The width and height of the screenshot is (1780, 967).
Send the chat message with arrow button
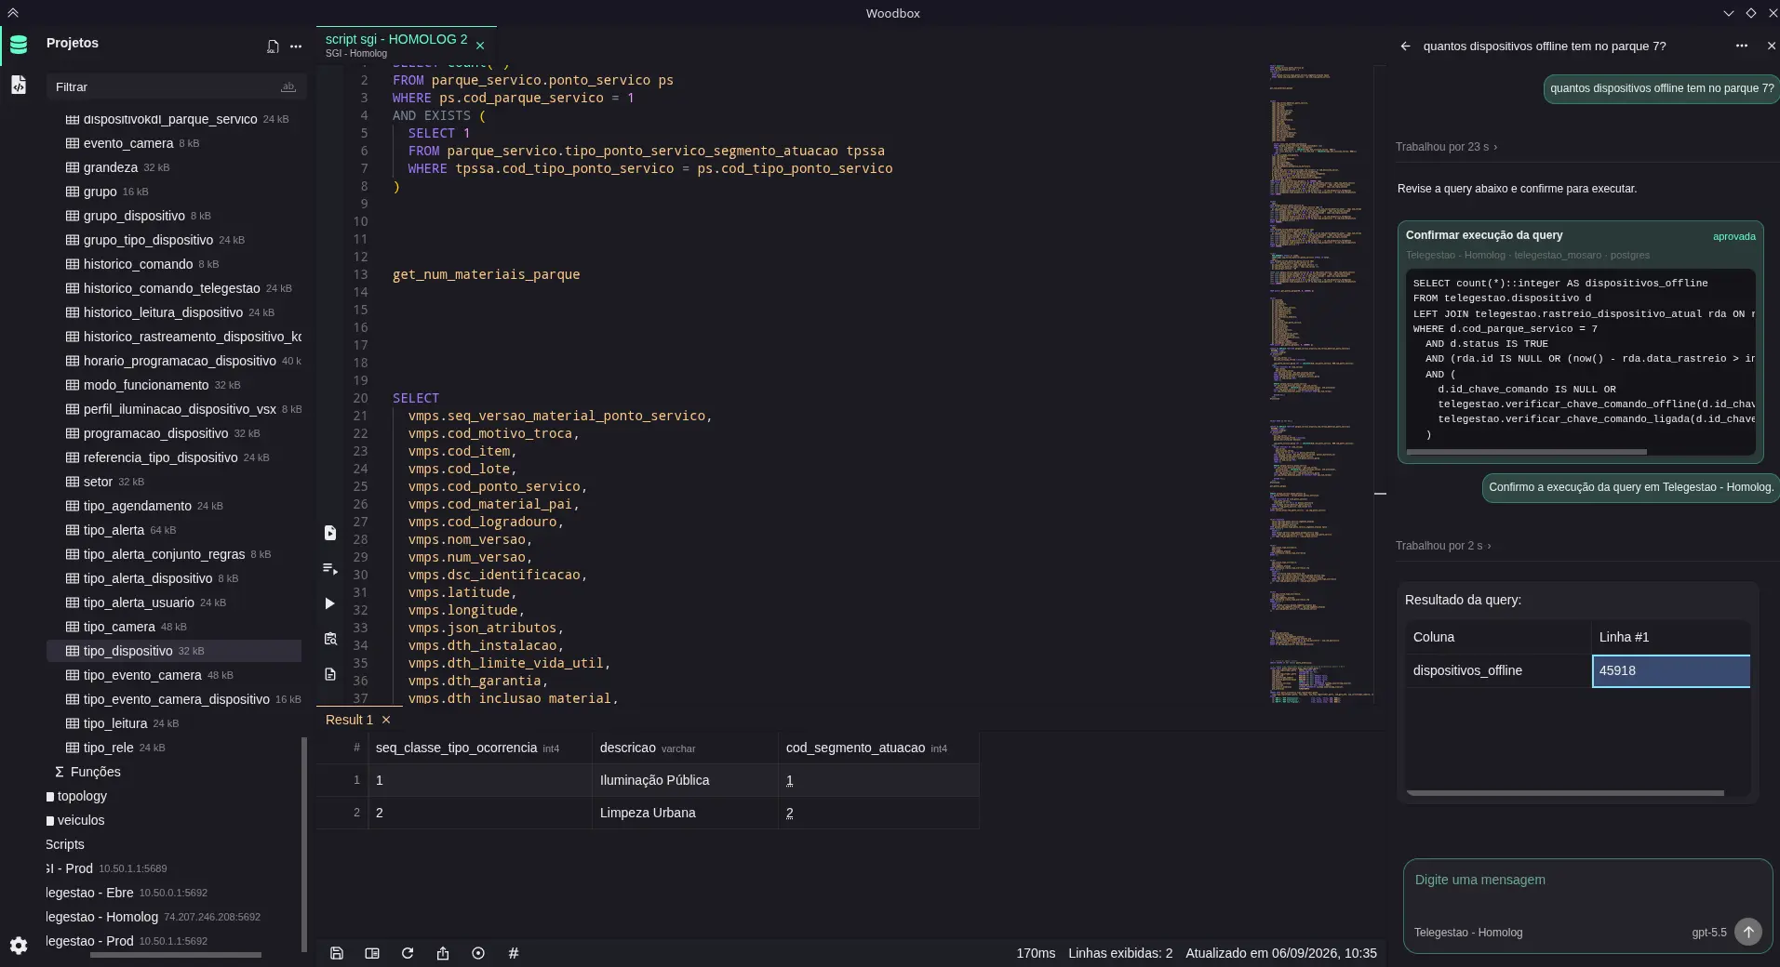tap(1748, 932)
